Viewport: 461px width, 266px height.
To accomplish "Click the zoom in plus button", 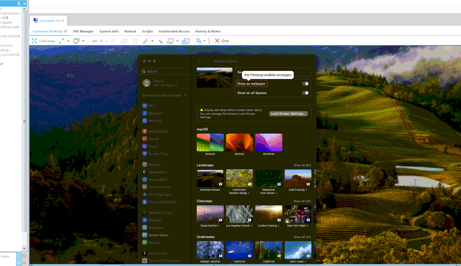I will pyautogui.click(x=106, y=41).
